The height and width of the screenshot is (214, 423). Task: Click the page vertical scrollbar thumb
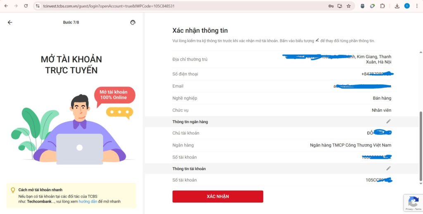[x=421, y=146]
